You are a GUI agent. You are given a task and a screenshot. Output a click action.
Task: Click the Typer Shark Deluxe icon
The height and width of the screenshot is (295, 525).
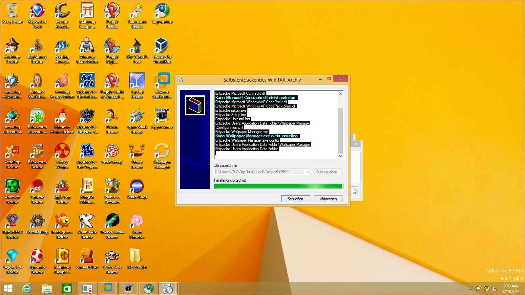[x=137, y=121]
